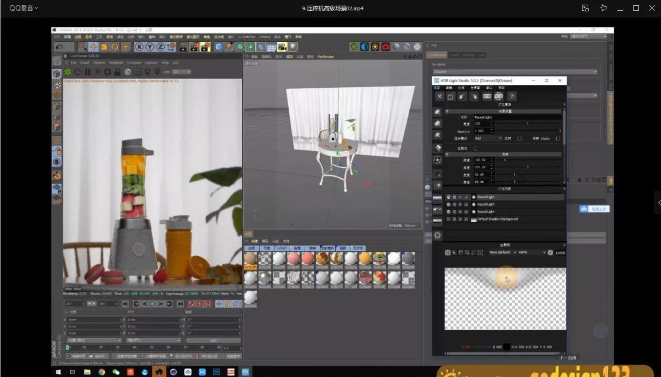The height and width of the screenshot is (377, 661).
Task: Click Materials in the Live Viewer menu
Action: [x=116, y=62]
